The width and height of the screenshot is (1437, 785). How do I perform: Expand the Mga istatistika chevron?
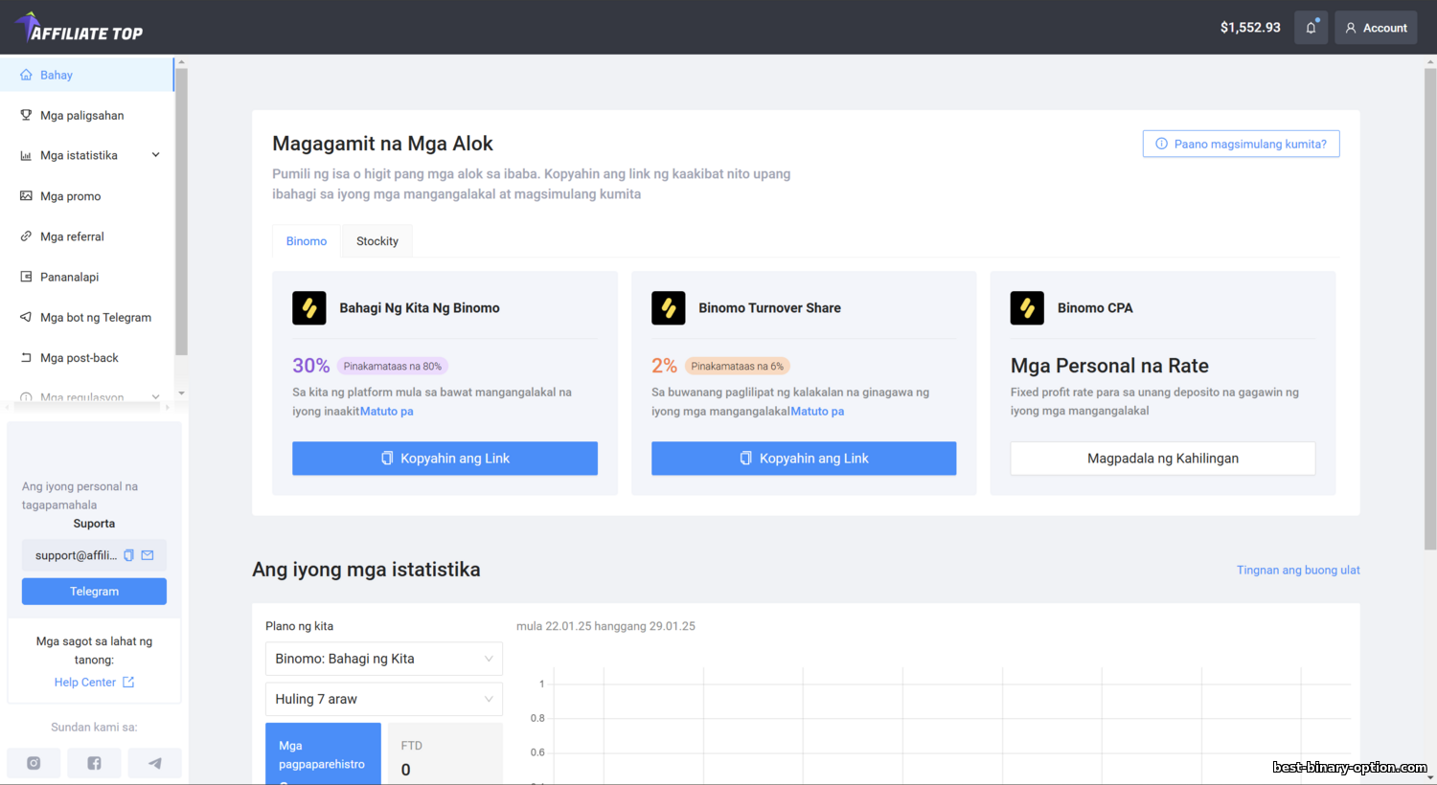155,155
